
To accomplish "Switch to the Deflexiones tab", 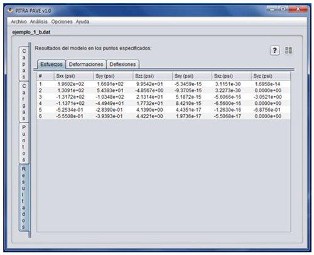I will click(x=122, y=64).
